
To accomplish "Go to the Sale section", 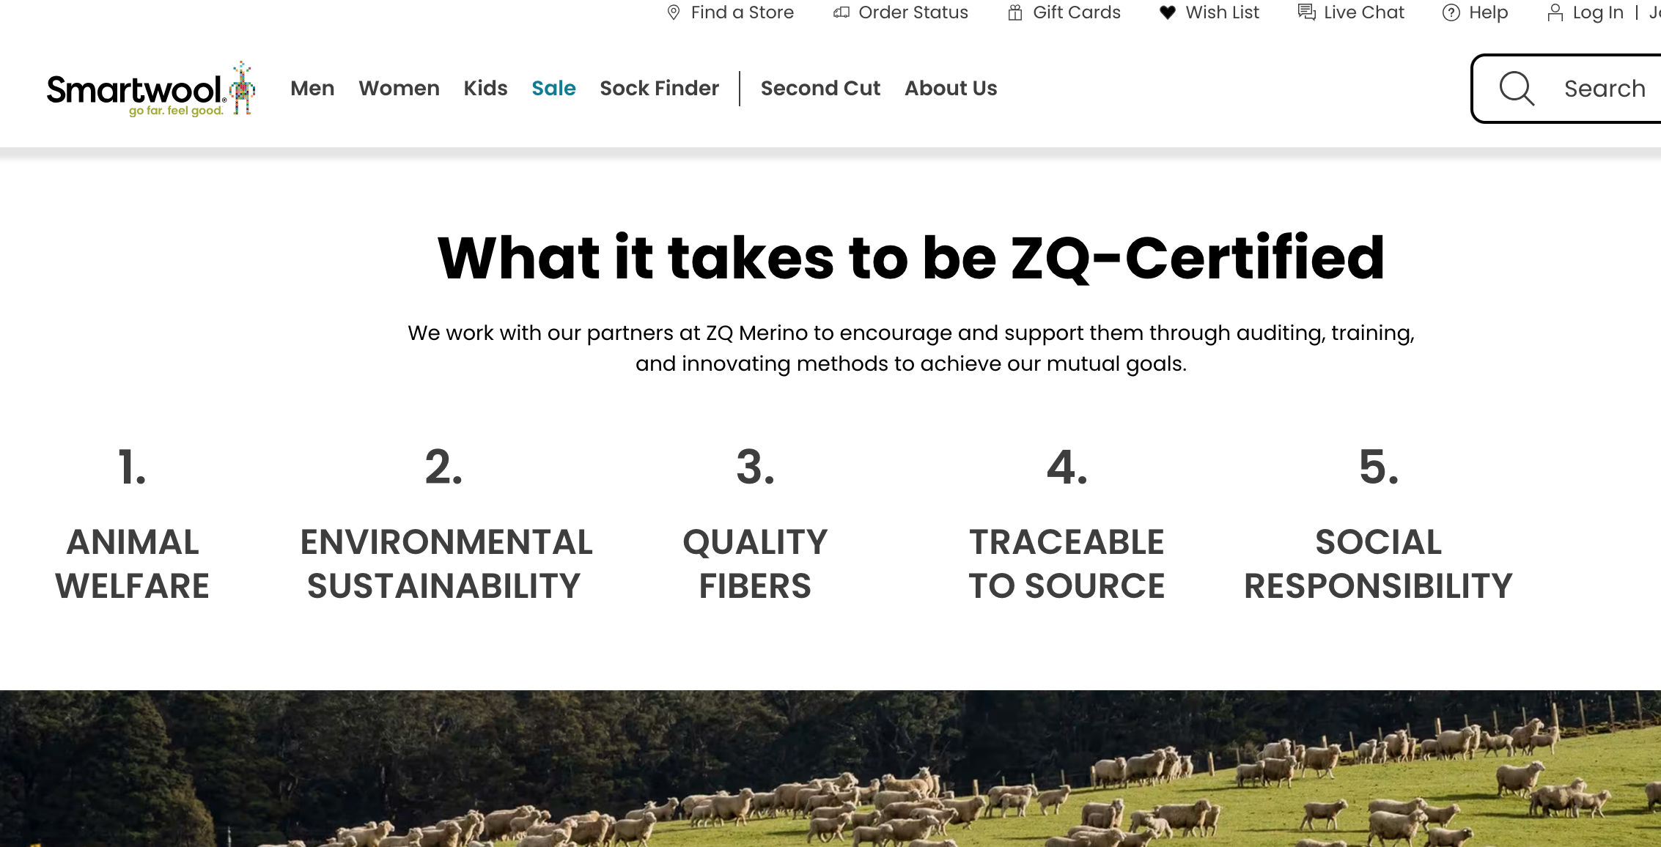I will click(x=553, y=88).
